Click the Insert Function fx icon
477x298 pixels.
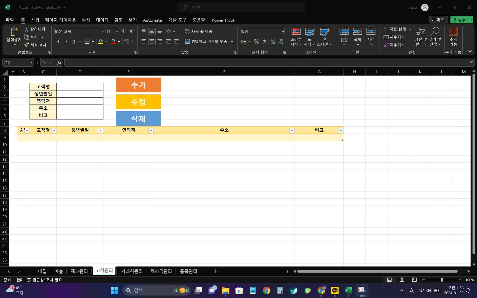tap(59, 62)
